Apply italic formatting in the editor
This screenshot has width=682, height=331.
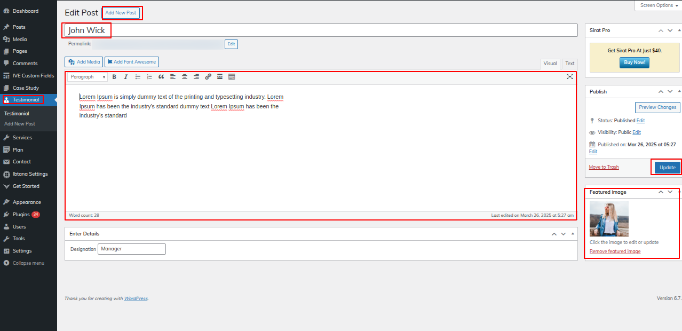point(126,77)
